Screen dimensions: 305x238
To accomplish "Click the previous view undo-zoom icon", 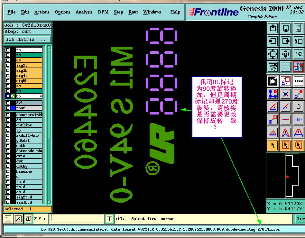I will pyautogui.click(x=298, y=41).
